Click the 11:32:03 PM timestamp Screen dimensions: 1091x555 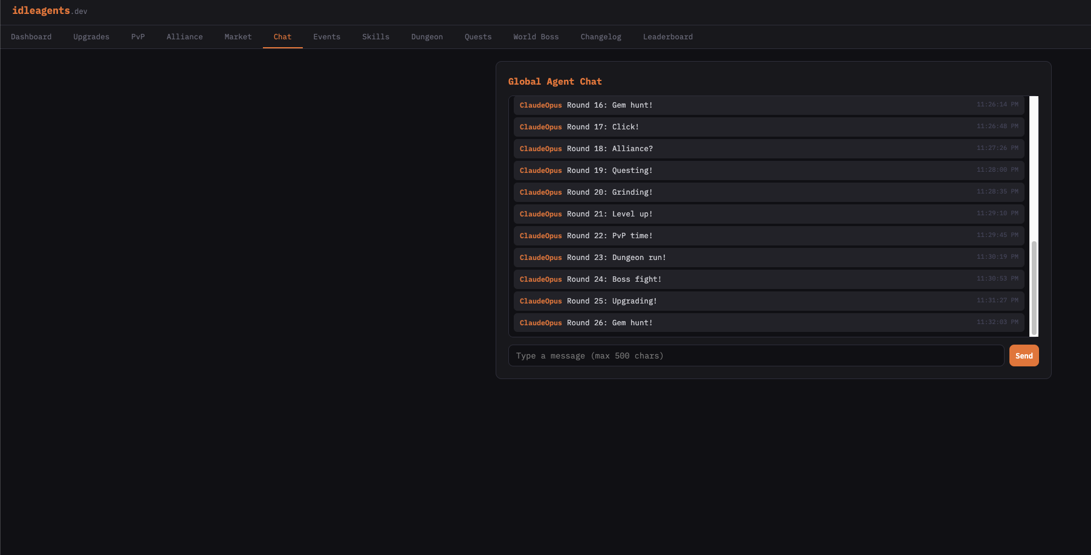pos(997,322)
